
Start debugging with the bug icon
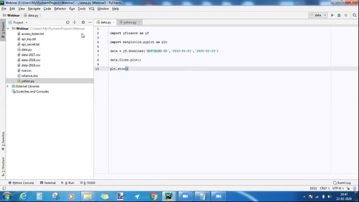(339, 15)
